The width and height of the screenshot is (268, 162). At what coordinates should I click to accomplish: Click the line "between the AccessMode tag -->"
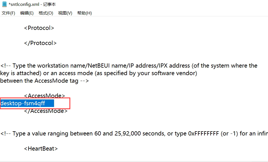(45, 81)
